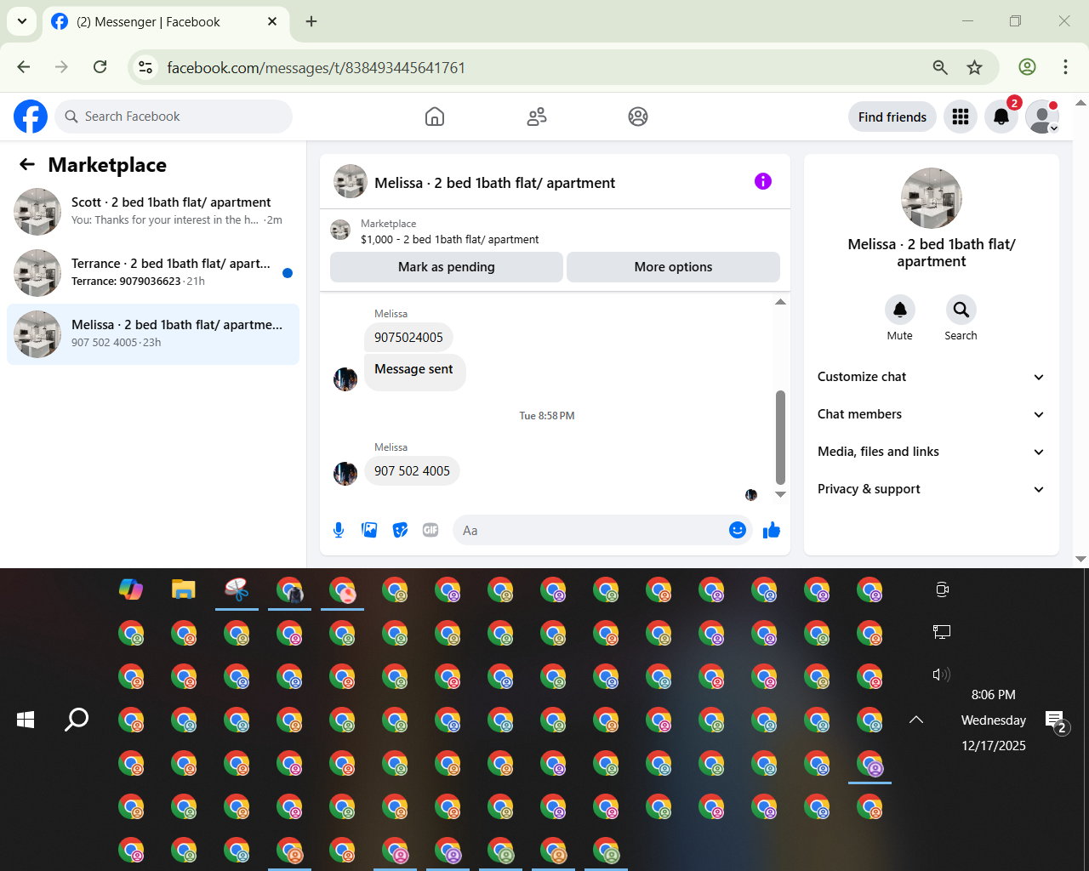Open Windows taskbar search
The width and height of the screenshot is (1089, 871).
point(77,720)
